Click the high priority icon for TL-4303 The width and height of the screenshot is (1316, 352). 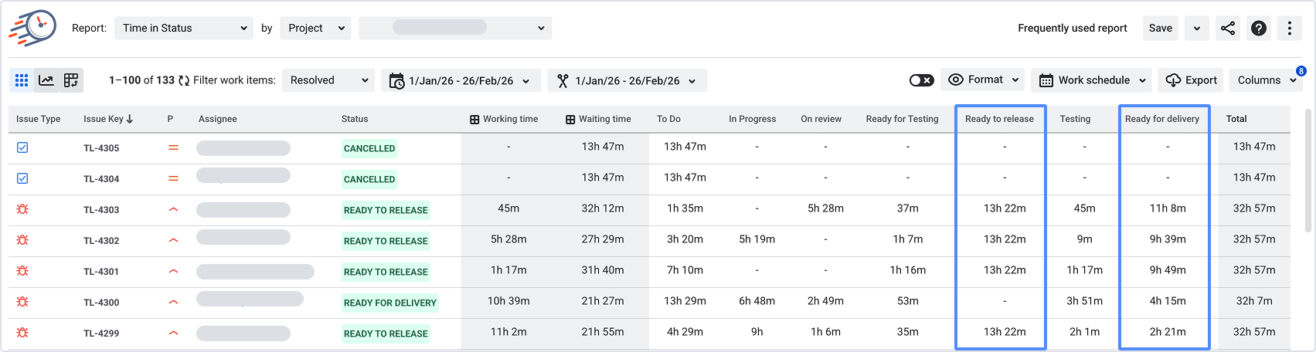pos(173,209)
